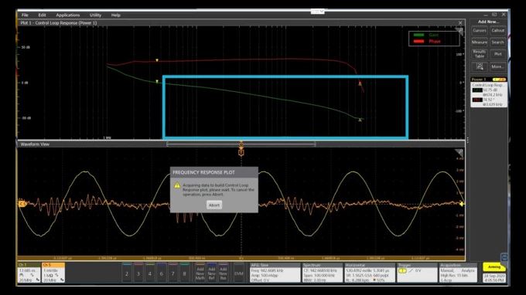Toggle channel 2 button on
Image resolution: width=526 pixels, height=295 pixels.
[127, 273]
